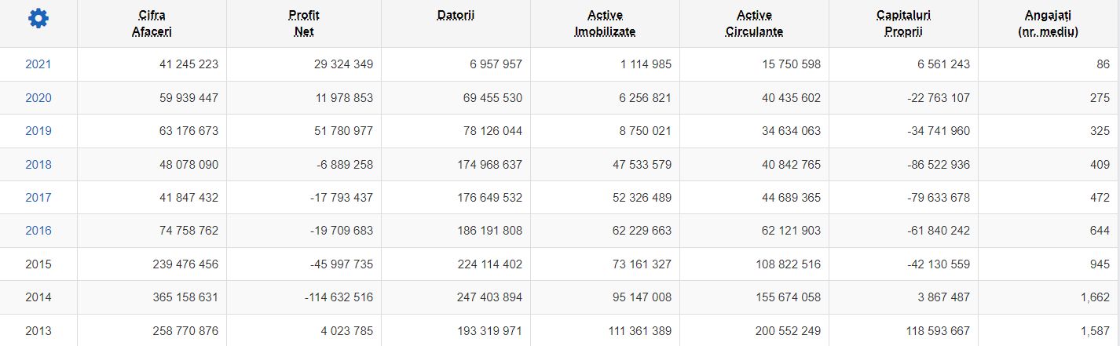Viewport: 1120px width, 346px height.
Task: Open the 2017 year link
Action: pyautogui.click(x=38, y=198)
